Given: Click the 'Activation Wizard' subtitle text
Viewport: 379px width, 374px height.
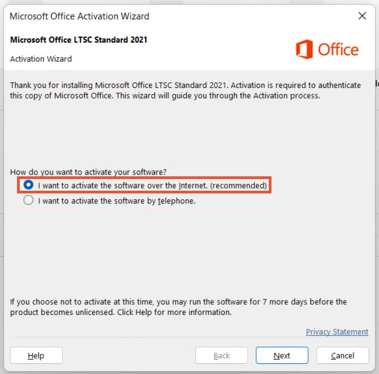Looking at the screenshot, I should [x=41, y=59].
